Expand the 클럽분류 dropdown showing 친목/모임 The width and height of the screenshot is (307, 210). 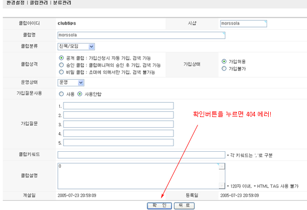76,46
